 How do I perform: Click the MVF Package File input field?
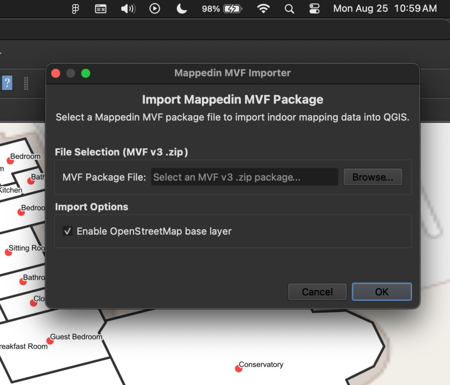pyautogui.click(x=244, y=177)
